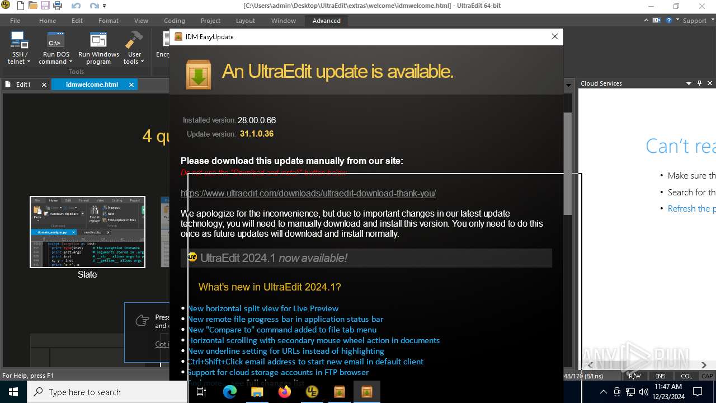
Task: Click the download box icon in EasyUpdate header
Action: [x=199, y=74]
